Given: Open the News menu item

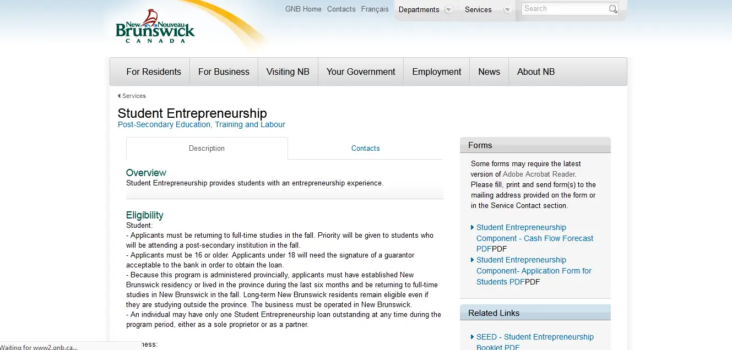Looking at the screenshot, I should tap(489, 72).
